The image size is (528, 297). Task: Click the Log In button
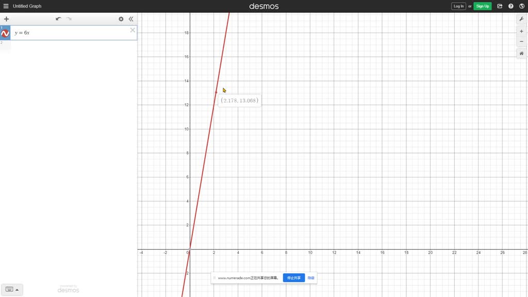(x=458, y=6)
